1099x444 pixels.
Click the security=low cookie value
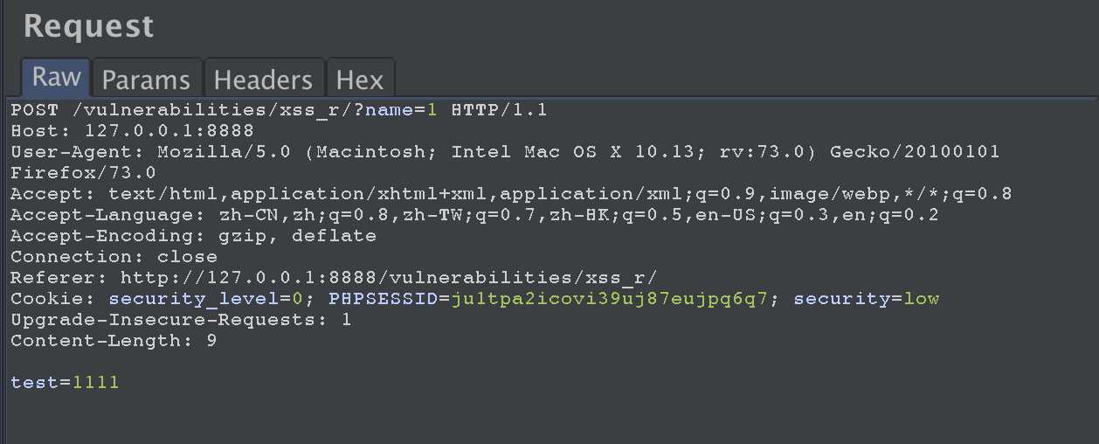click(x=867, y=299)
